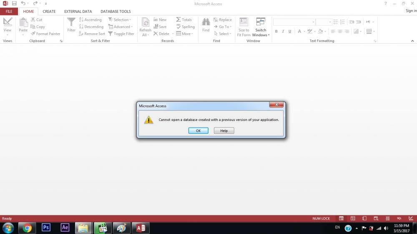417x234 pixels.
Task: Open the Select dropdown in Find group
Action: point(223,34)
